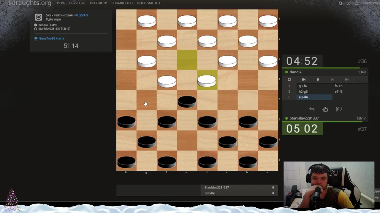
Task: Select the black piece on b6
Action: (248, 122)
